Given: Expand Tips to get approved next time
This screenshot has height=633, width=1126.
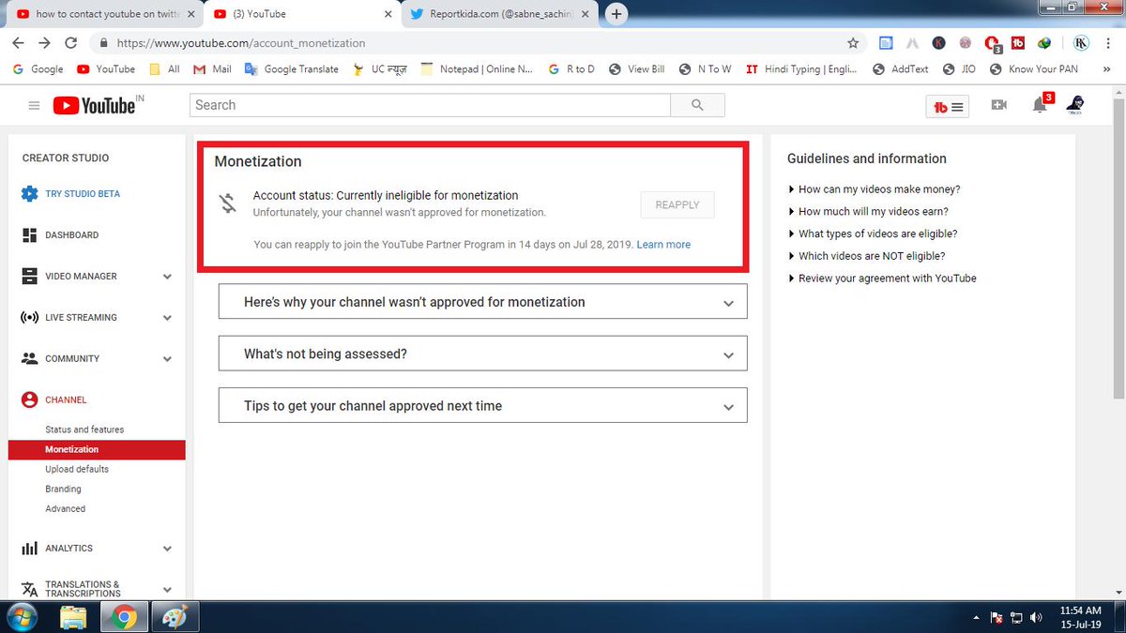Looking at the screenshot, I should [482, 405].
